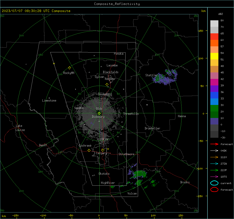Click the red forecast ellipse in the legend

pyautogui.click(x=214, y=190)
